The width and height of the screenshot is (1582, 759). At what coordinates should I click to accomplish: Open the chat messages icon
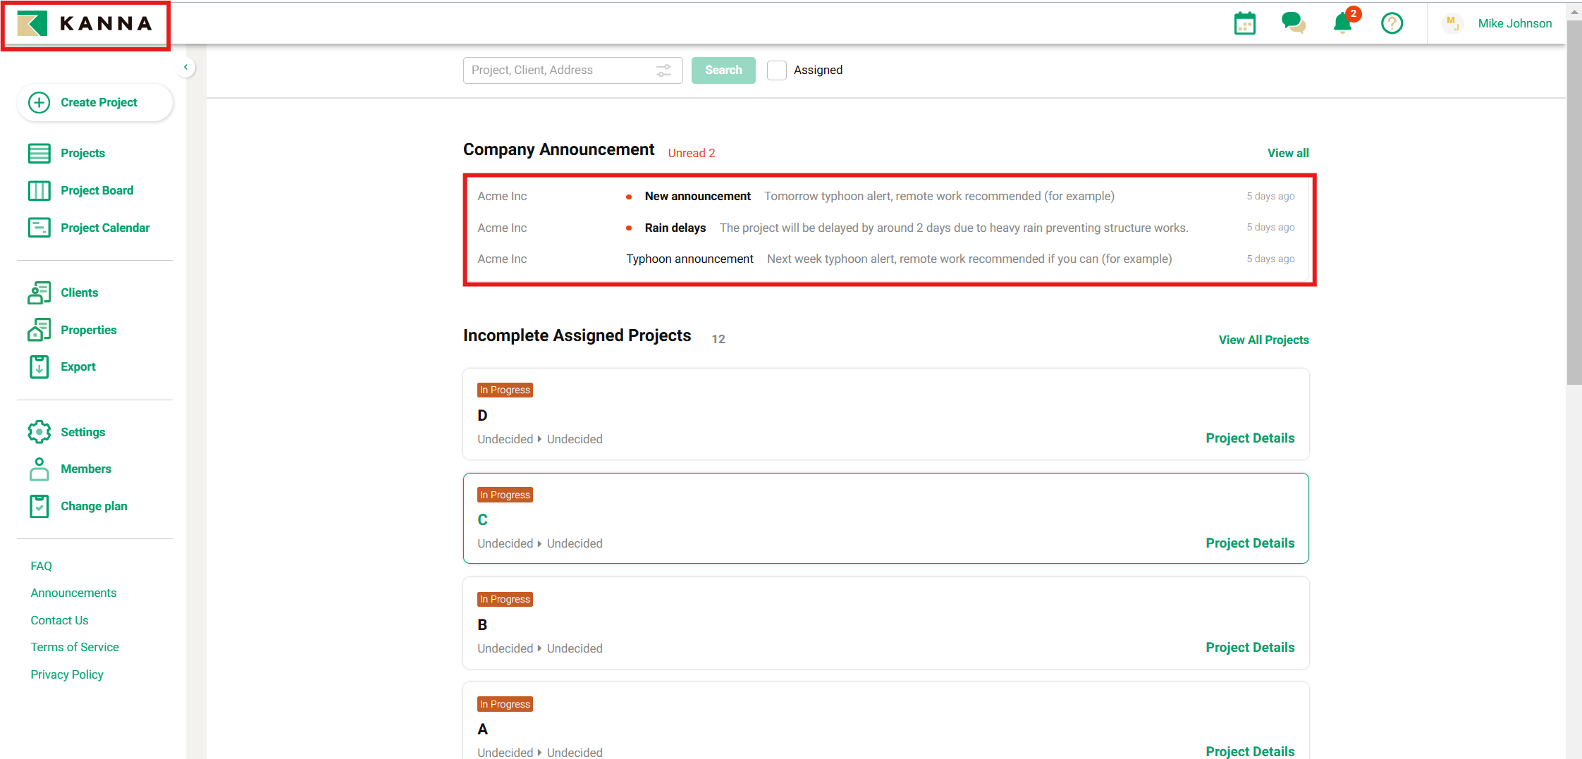pyautogui.click(x=1293, y=23)
